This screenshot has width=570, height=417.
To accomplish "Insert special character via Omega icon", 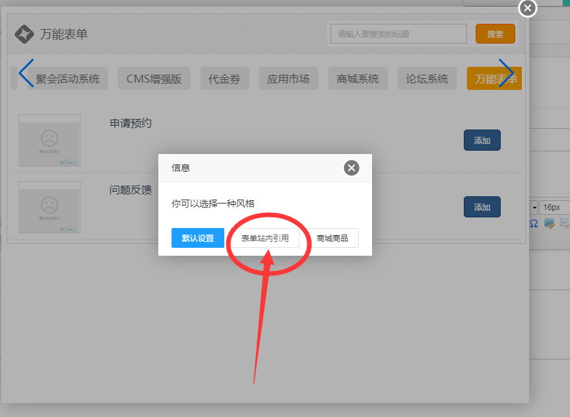I will coord(533,223).
